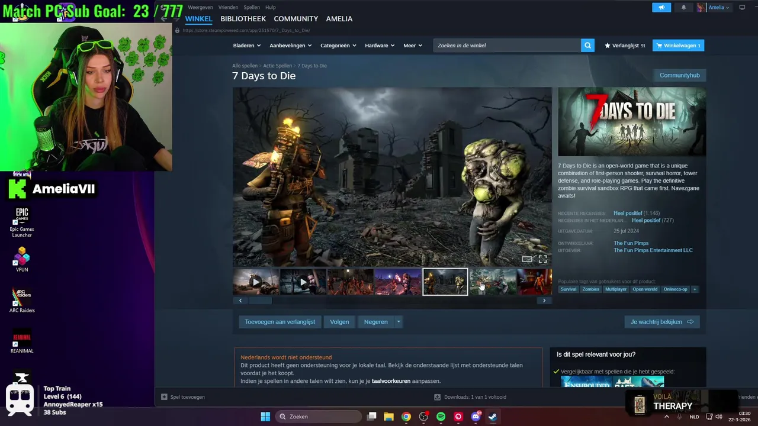This screenshot has height=426, width=758.
Task: Click the plus icon after tags
Action: pos(695,289)
